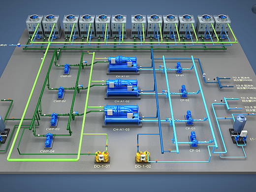Select cooling tower number 4
The width and height of the screenshot is (256, 192).
pos(87,26)
